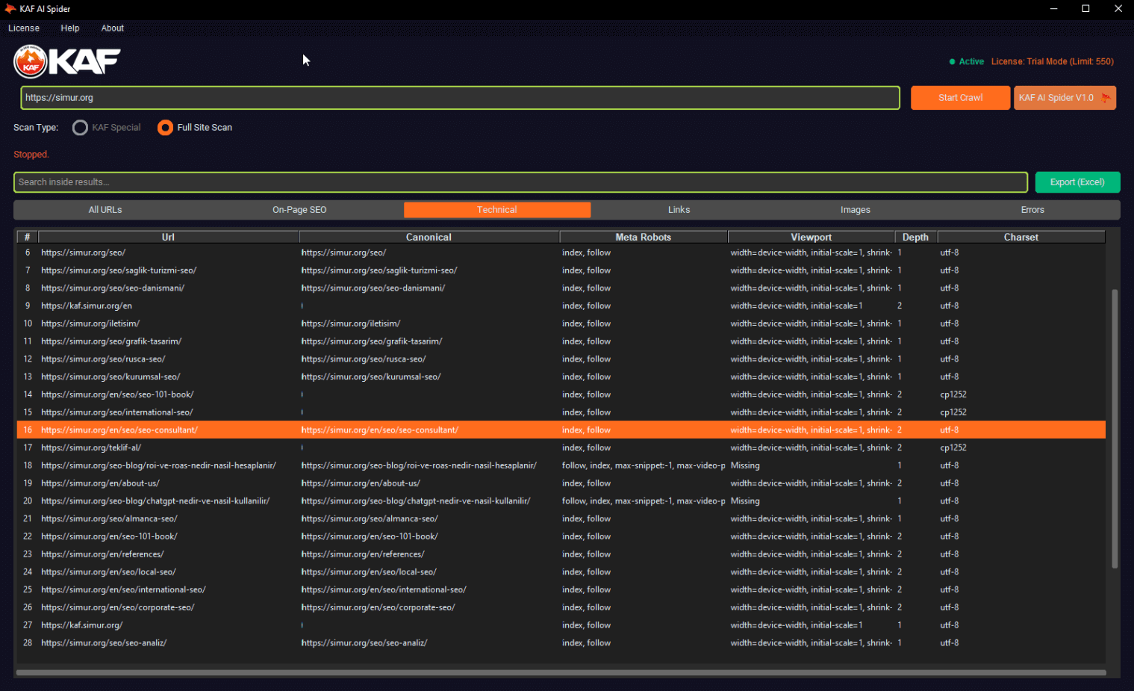Go to the Errors tab
1134x691 pixels.
[x=1032, y=210]
